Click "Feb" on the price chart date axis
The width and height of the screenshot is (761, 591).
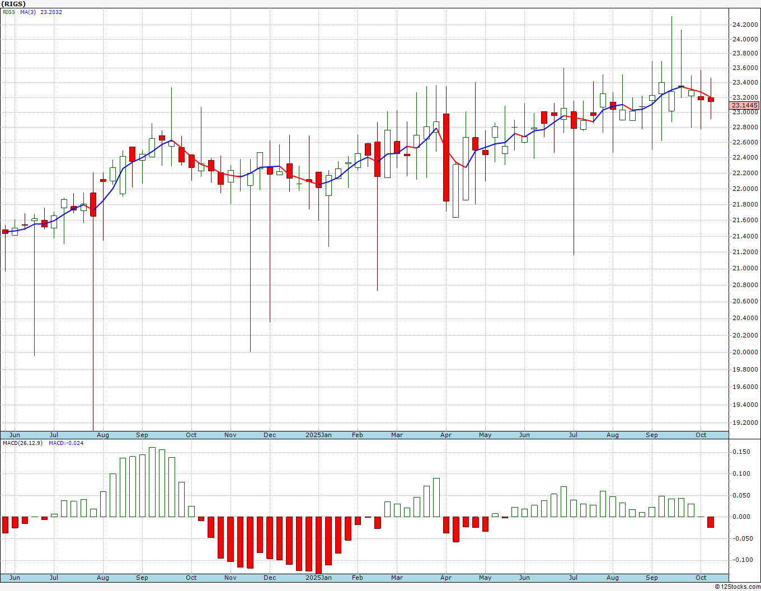point(358,435)
